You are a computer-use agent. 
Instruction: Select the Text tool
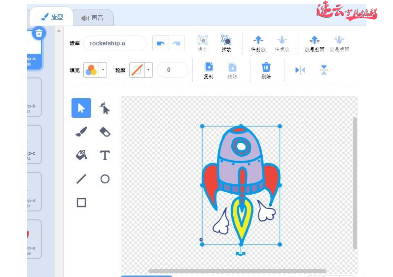(x=105, y=155)
